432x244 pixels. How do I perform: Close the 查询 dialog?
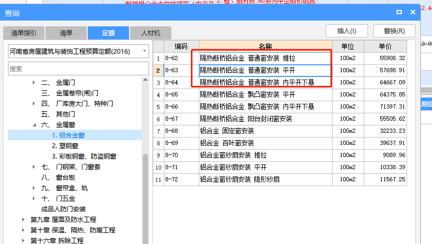tap(413, 12)
